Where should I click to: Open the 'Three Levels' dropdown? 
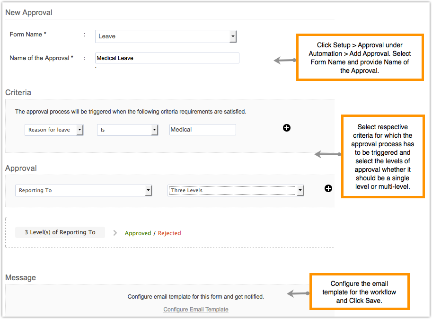[299, 190]
